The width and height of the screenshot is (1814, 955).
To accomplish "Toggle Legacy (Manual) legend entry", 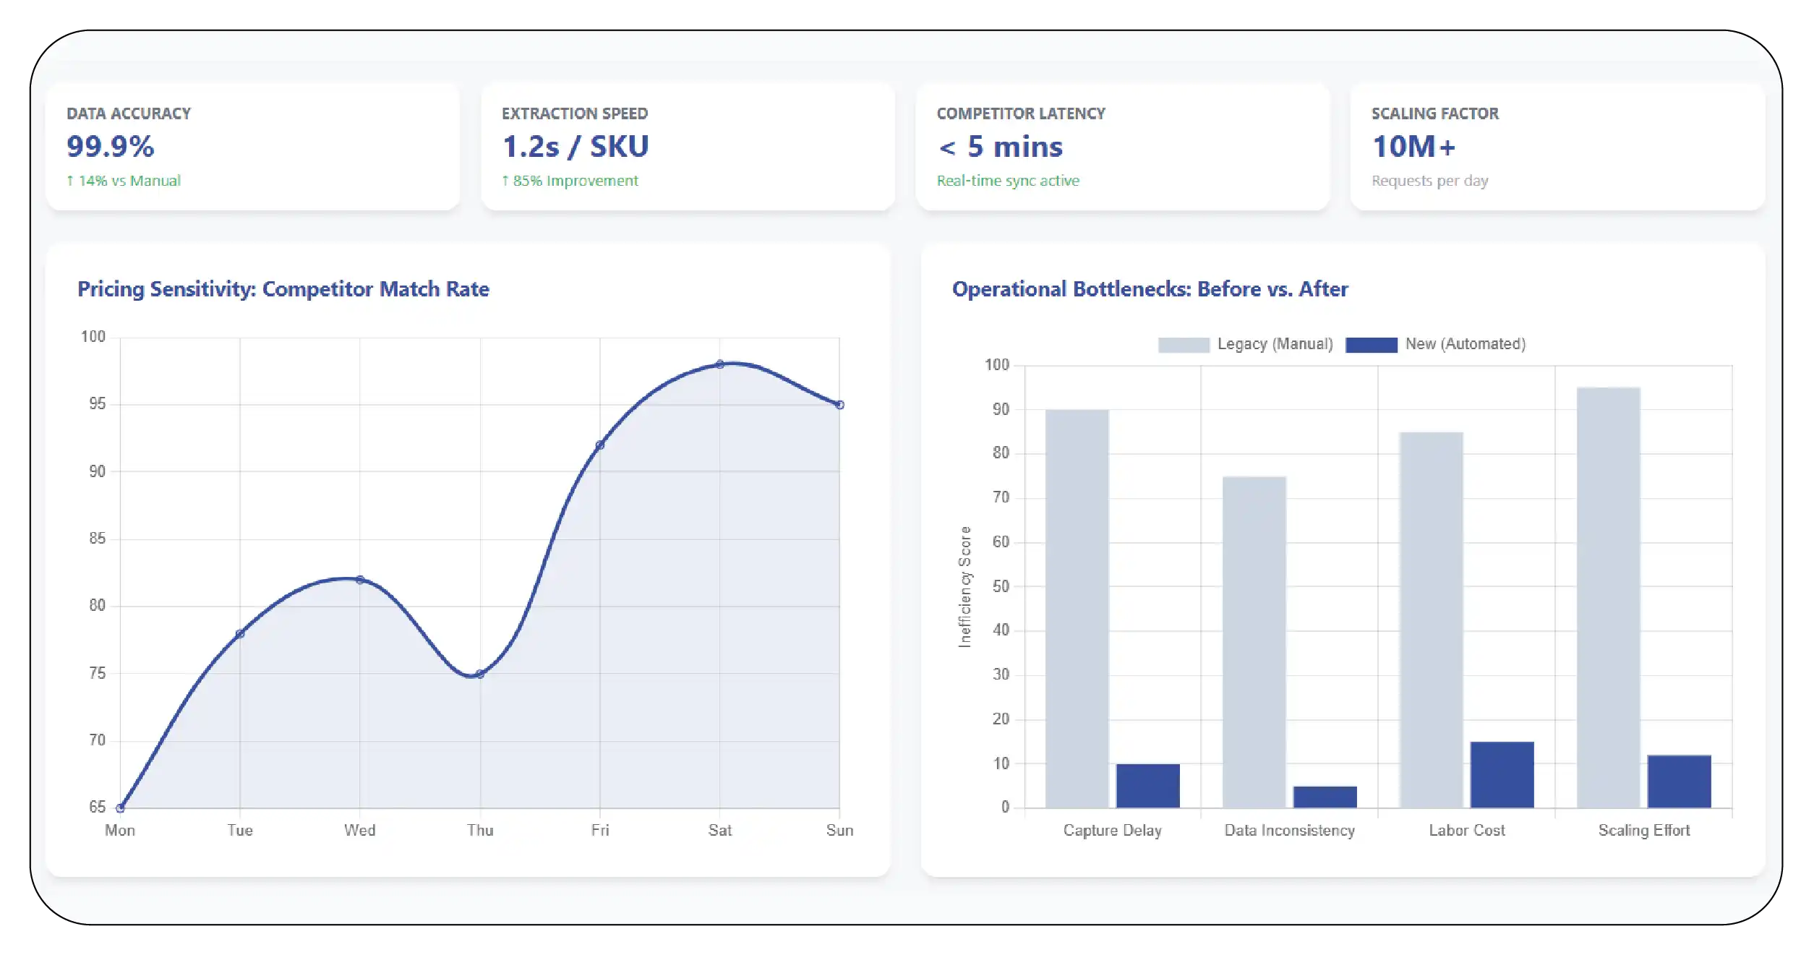I will coord(1274,344).
